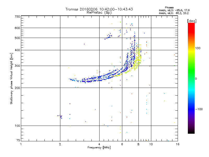Click the x-axis '16' tick label
The width and height of the screenshot is (209, 157).
178,144
